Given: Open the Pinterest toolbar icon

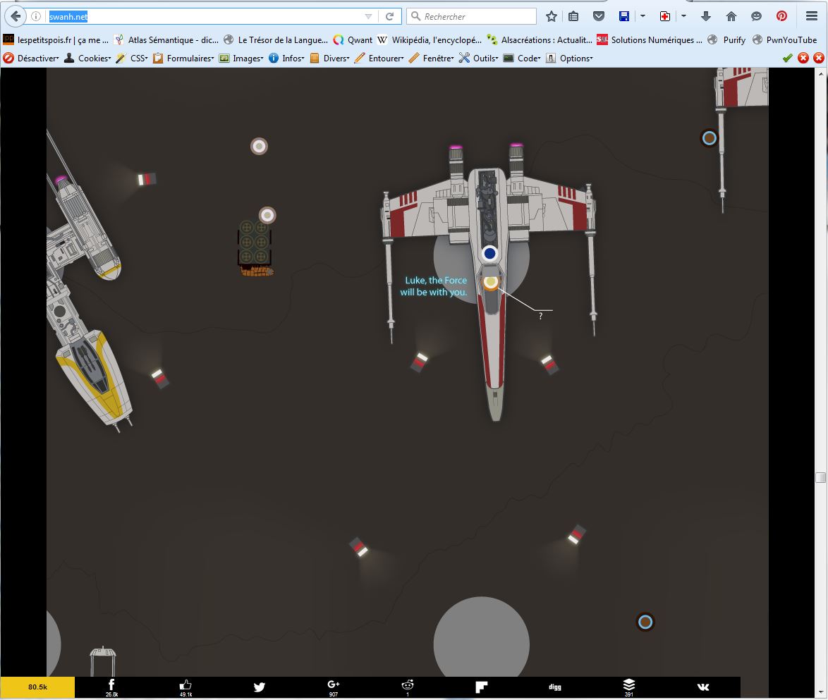Looking at the screenshot, I should pos(781,16).
